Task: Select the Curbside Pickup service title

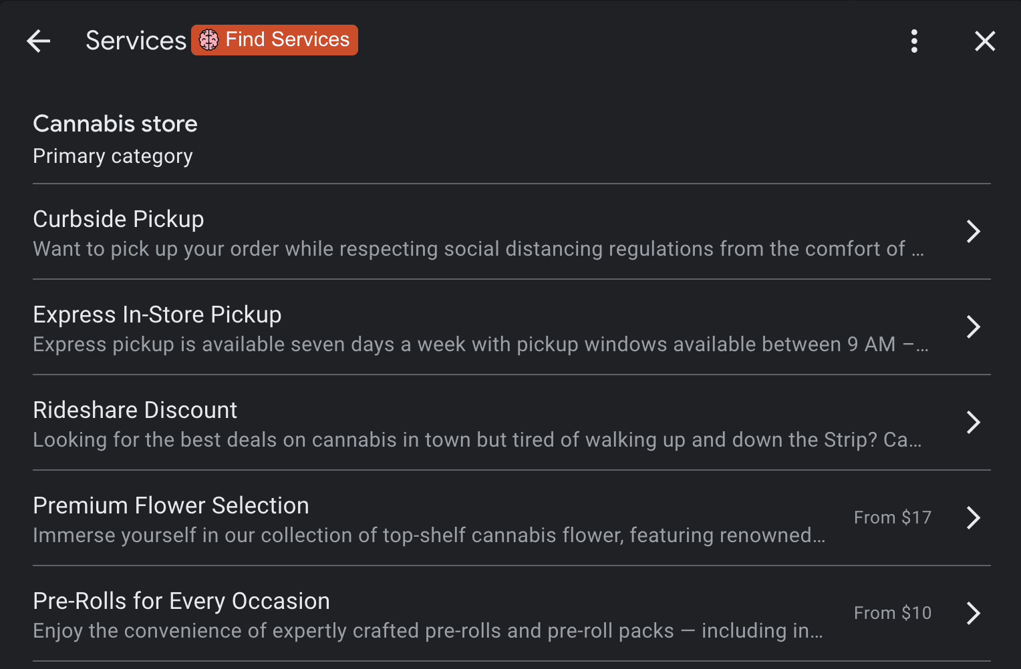Action: coord(118,219)
